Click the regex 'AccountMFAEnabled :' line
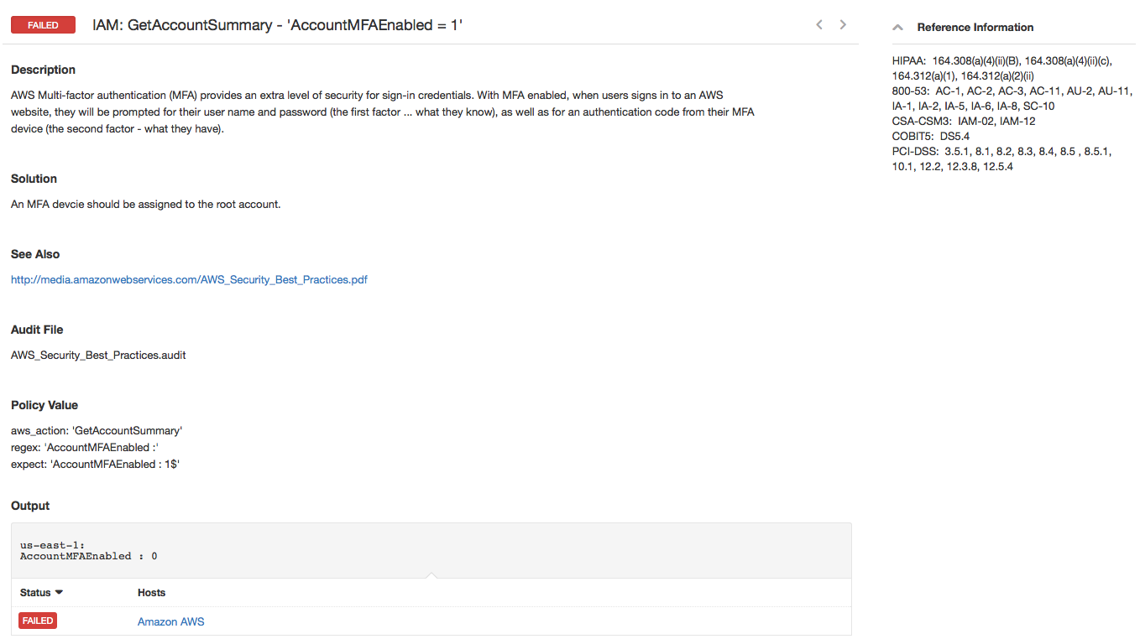The image size is (1140, 639). [x=85, y=448]
